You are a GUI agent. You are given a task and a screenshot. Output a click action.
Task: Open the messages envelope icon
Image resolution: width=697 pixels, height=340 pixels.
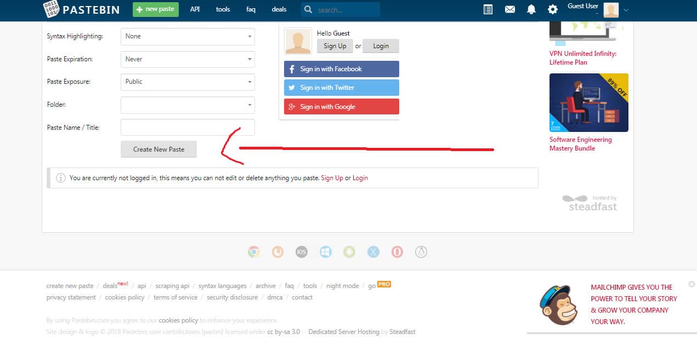coord(510,9)
